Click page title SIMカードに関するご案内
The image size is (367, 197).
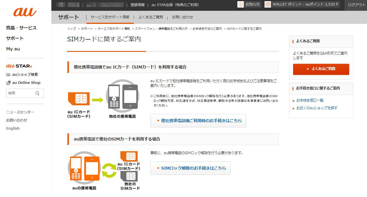(x=104, y=39)
